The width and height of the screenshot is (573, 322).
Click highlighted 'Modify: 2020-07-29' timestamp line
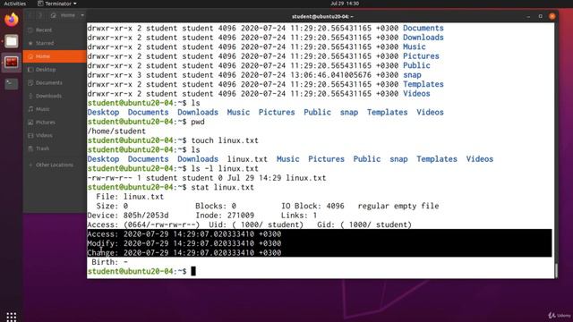[x=184, y=243]
